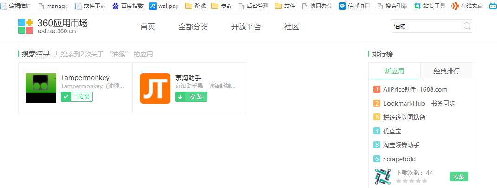Open the 百度指数 bookmark

(x=128, y=6)
